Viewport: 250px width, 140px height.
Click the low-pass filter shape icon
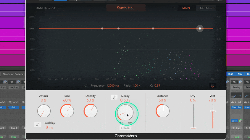tap(86, 86)
